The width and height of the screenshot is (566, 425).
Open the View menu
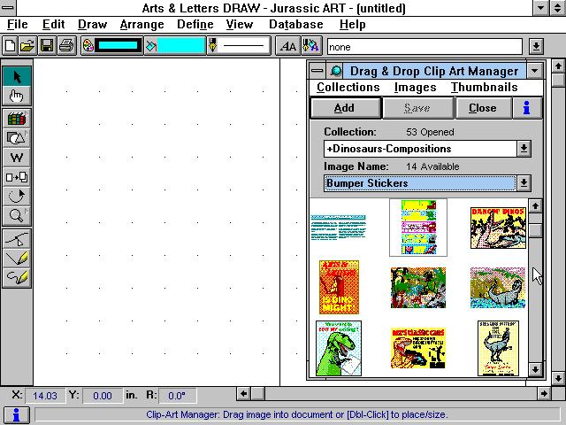(x=240, y=24)
